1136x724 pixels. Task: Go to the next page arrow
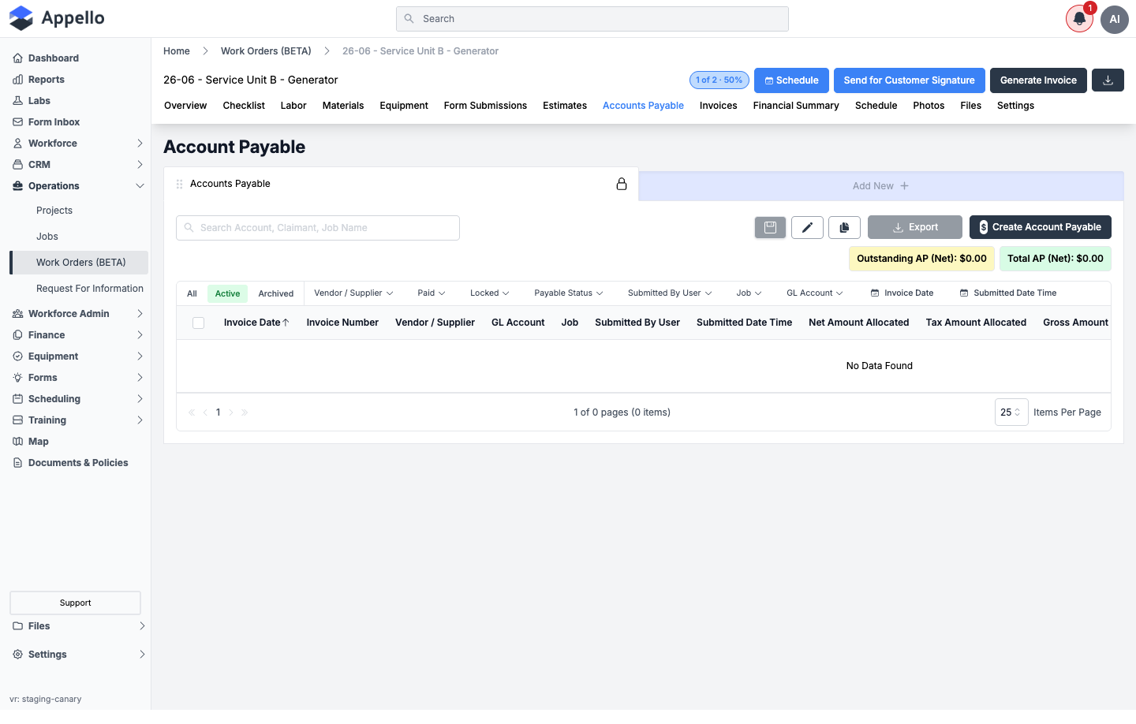coord(231,412)
